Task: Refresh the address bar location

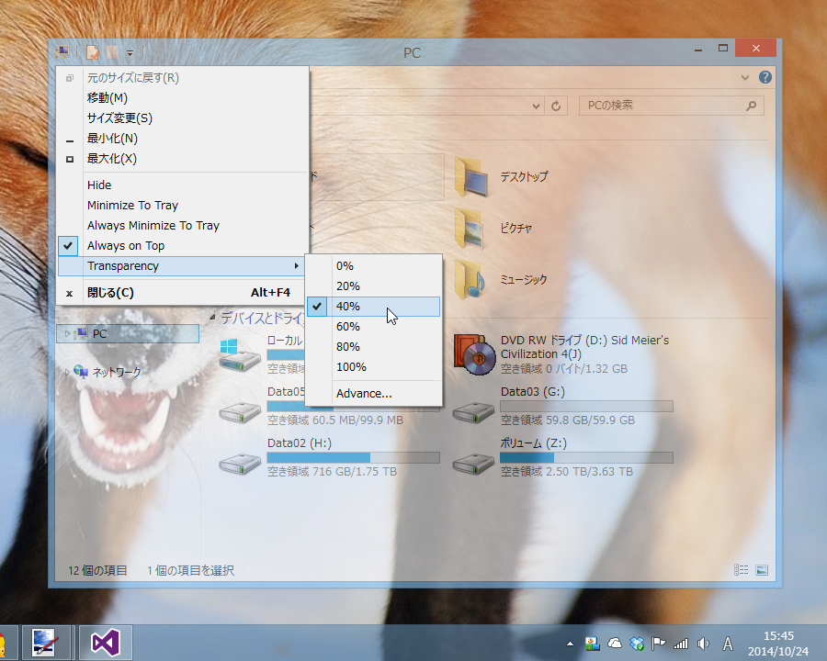Action: [x=556, y=106]
